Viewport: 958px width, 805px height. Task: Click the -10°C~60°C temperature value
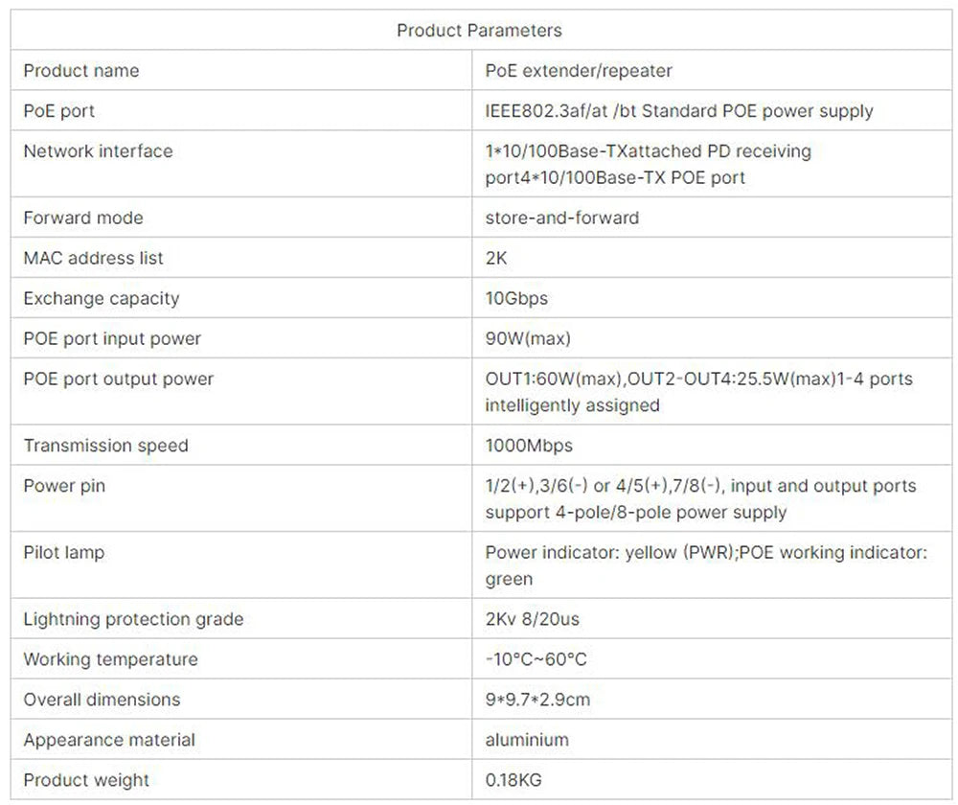click(536, 660)
